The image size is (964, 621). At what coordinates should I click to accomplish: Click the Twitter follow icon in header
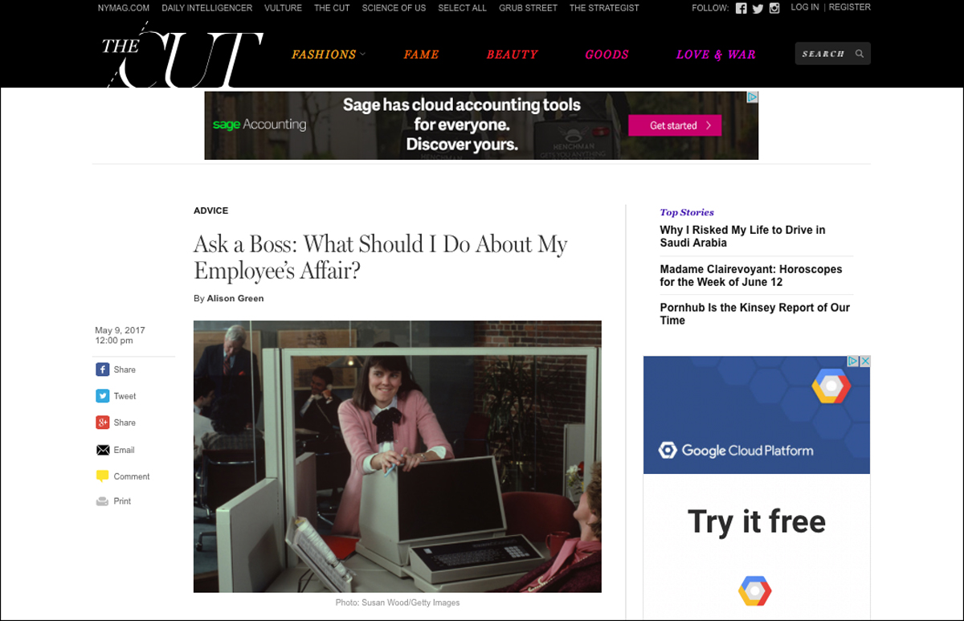758,8
